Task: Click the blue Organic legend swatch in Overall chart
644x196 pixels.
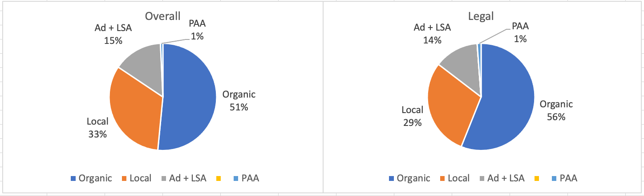Action: coord(73,179)
